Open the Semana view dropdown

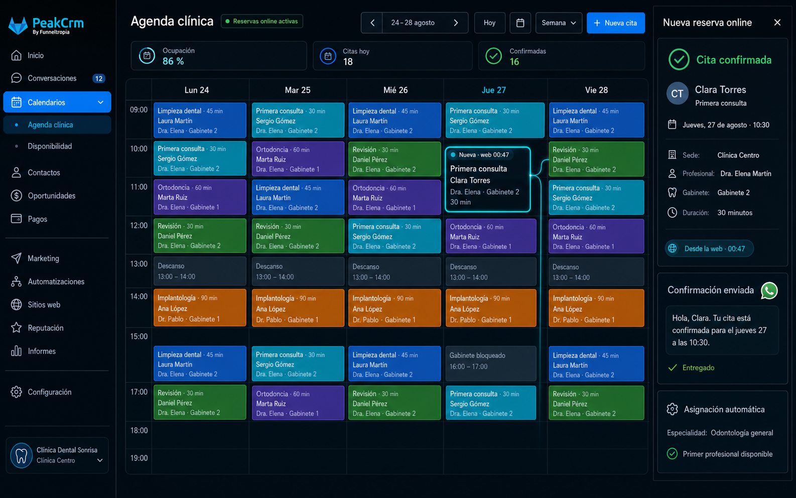point(559,23)
